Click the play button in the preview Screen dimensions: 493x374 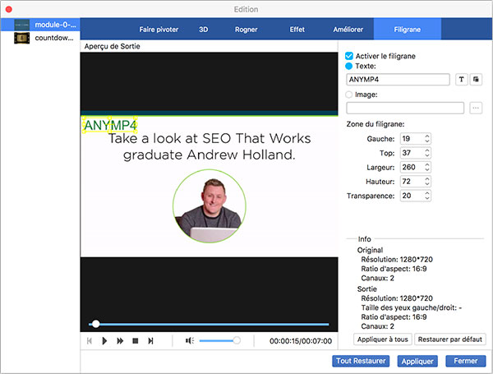pos(104,340)
